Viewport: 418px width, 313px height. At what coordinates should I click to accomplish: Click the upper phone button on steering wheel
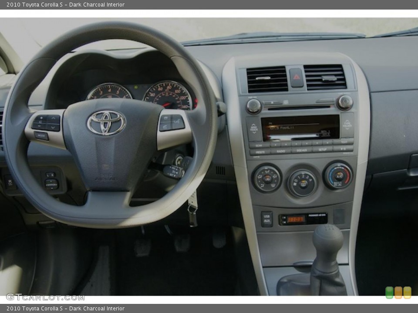point(166,119)
